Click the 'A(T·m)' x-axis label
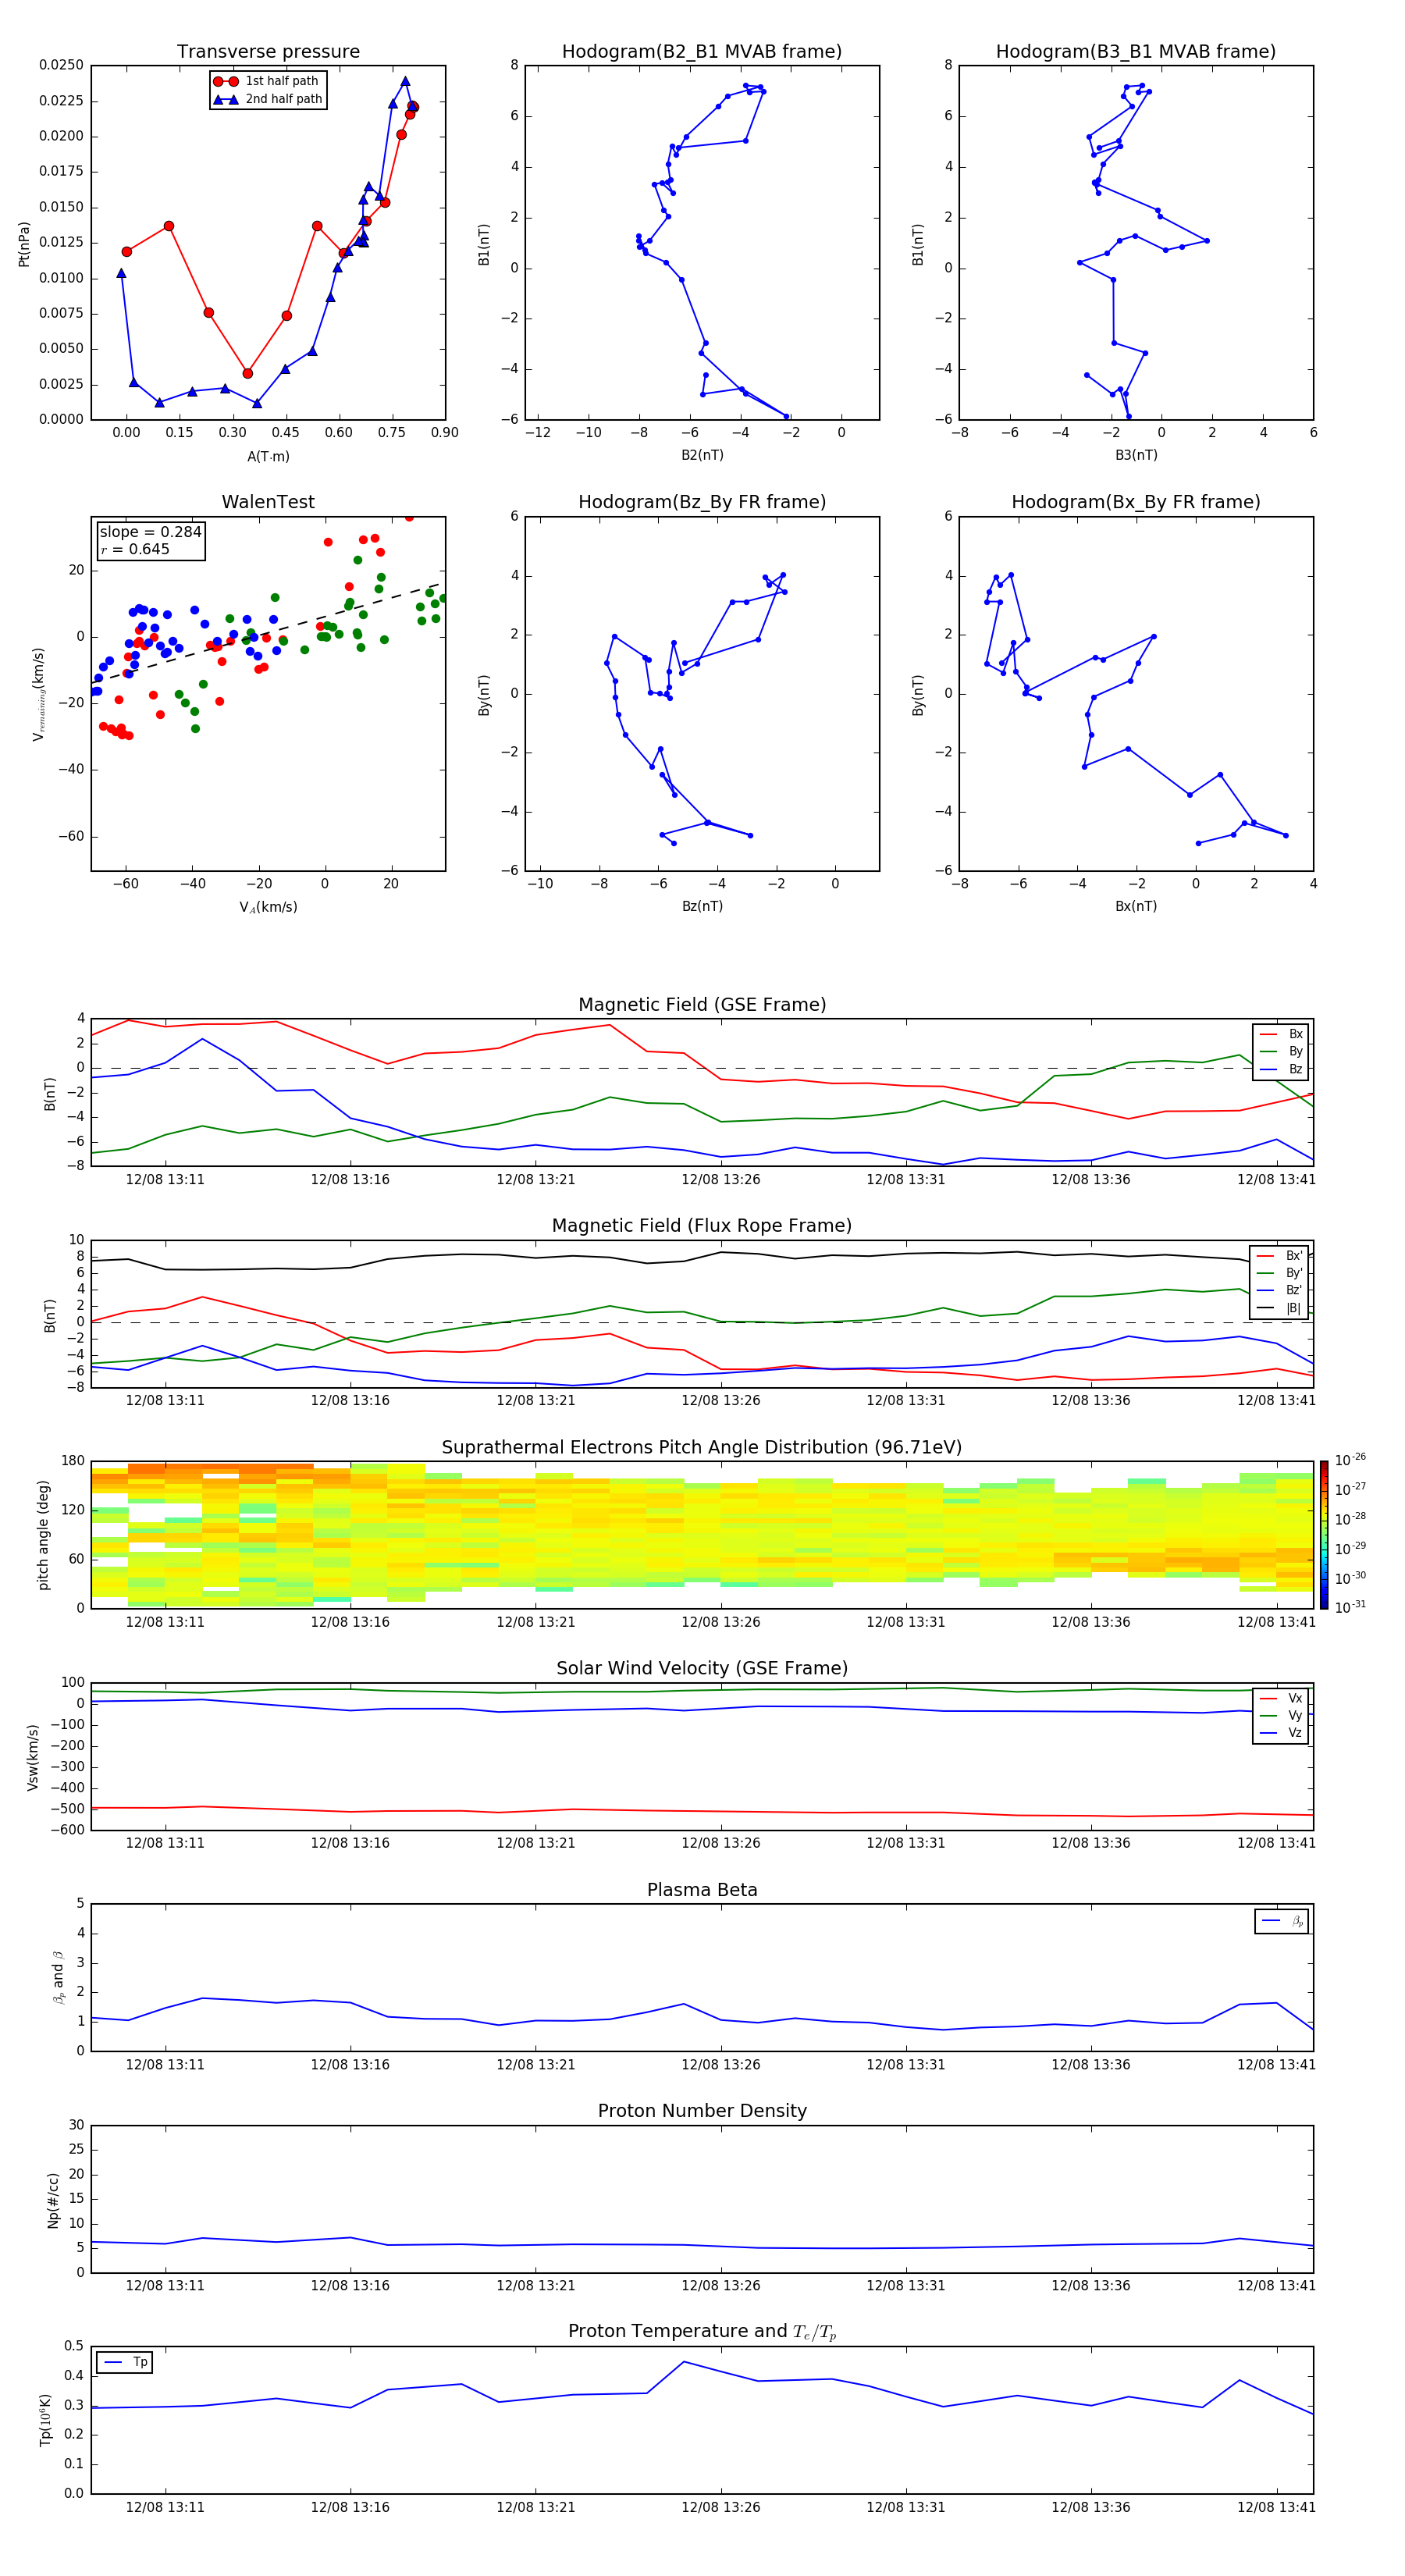The image size is (1405, 2576). click(268, 457)
